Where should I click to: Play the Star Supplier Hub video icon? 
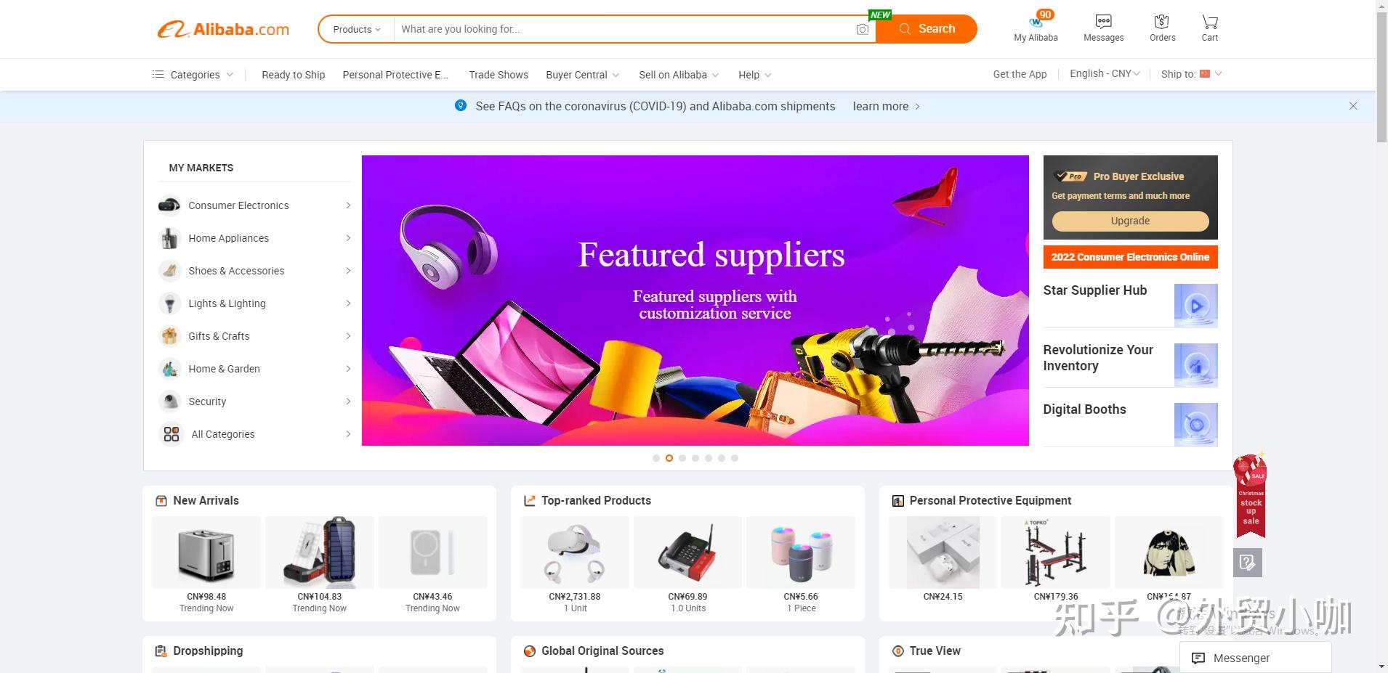(1195, 306)
